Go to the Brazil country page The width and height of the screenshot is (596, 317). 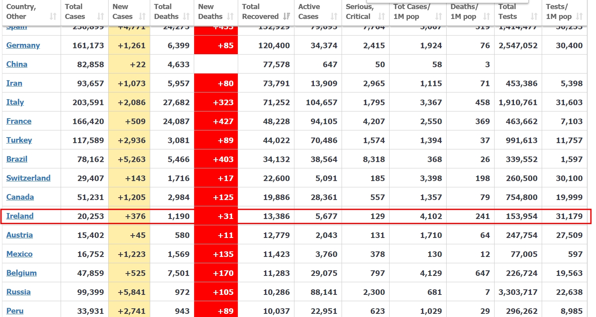[17, 159]
